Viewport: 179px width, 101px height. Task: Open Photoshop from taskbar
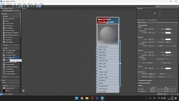(x=97, y=98)
